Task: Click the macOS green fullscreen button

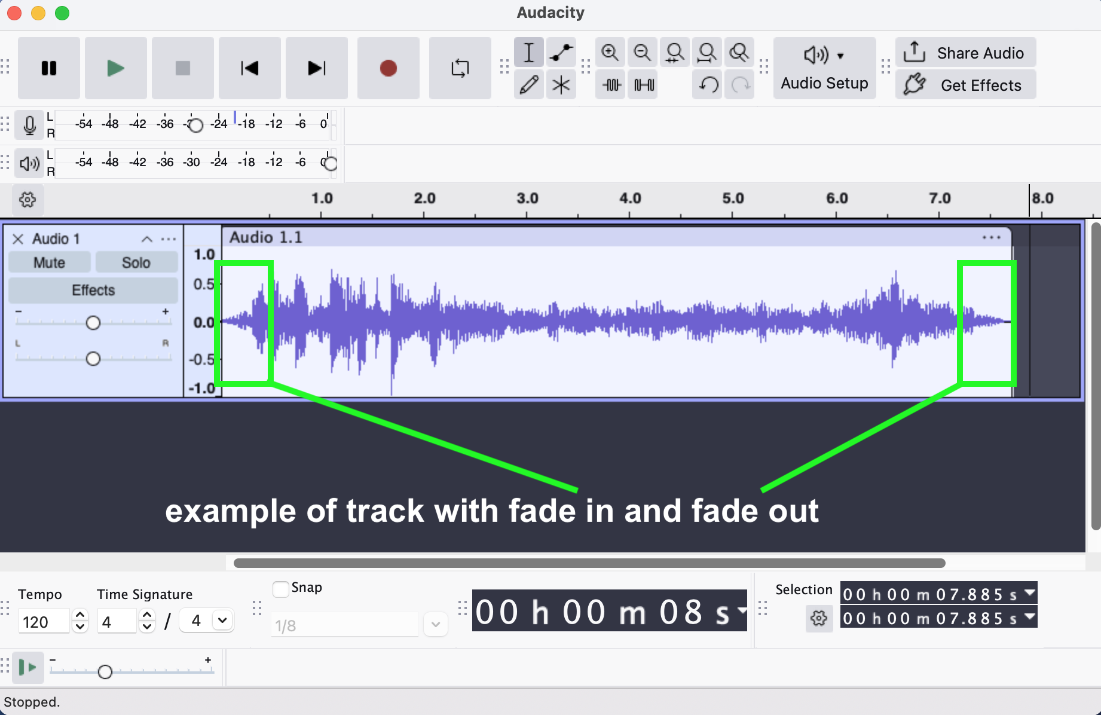Action: click(62, 13)
